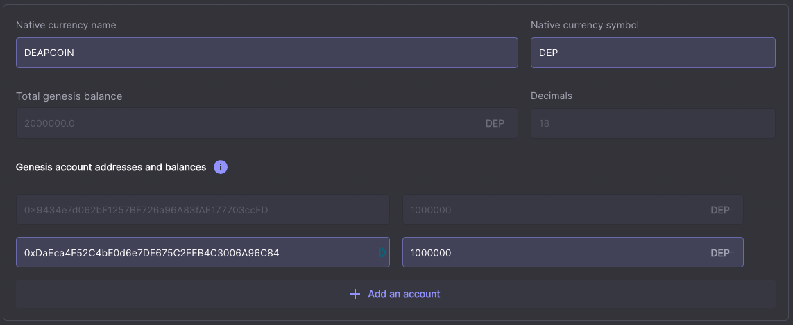
Task: Edit the 0xDaEca4F5 address field
Action: click(x=203, y=252)
